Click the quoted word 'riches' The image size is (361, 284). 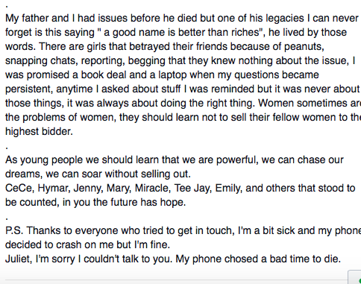[245, 32]
